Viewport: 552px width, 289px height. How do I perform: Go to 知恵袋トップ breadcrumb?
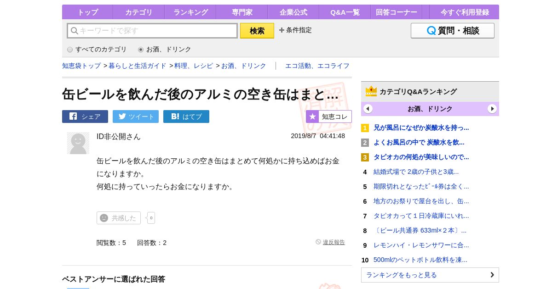[x=81, y=66]
